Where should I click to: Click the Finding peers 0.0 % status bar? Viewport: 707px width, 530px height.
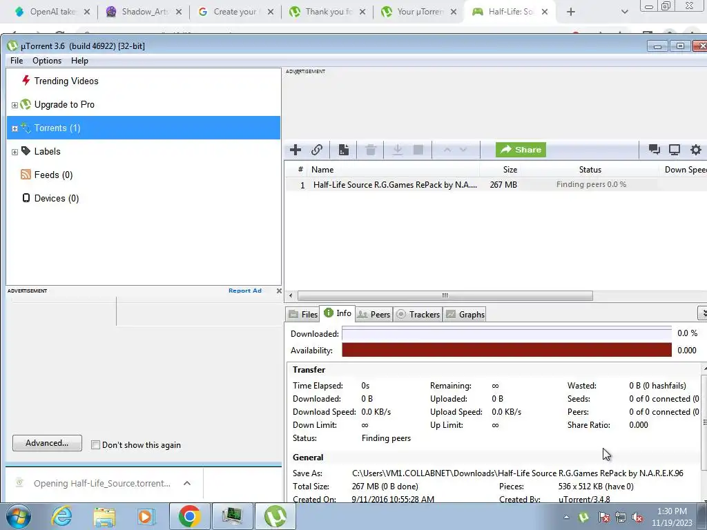[x=591, y=184]
